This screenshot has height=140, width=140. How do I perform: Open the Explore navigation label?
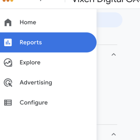click(30, 63)
